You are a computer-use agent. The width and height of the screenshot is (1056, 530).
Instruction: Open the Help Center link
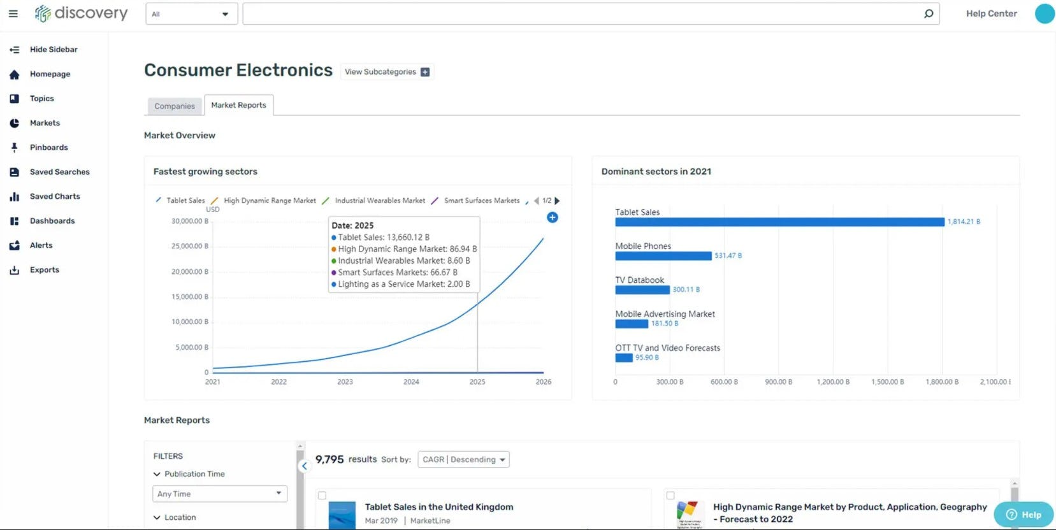pyautogui.click(x=991, y=13)
